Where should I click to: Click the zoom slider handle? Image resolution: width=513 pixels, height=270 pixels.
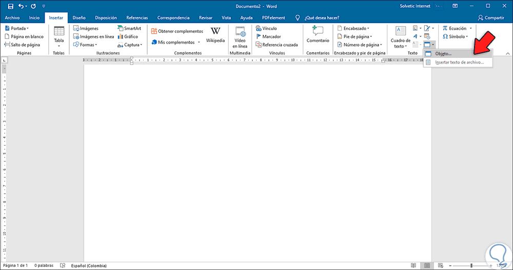coord(471,266)
